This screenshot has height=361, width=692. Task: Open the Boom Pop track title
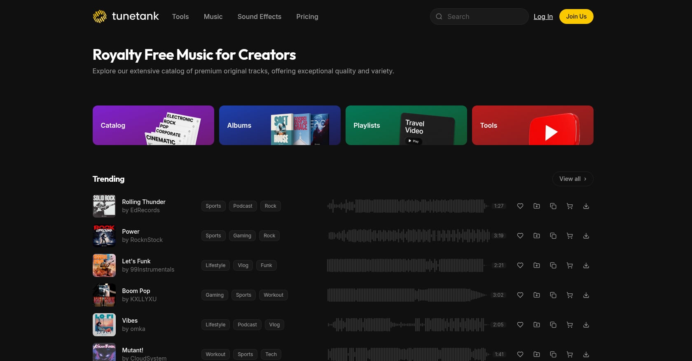click(x=136, y=291)
